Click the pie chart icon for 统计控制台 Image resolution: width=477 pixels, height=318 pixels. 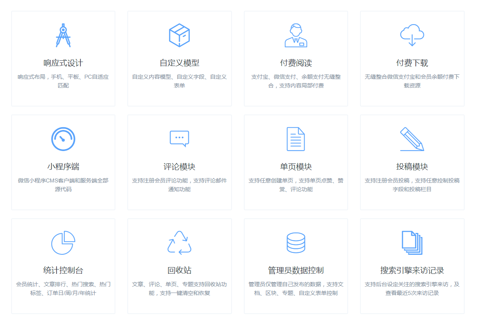63,242
